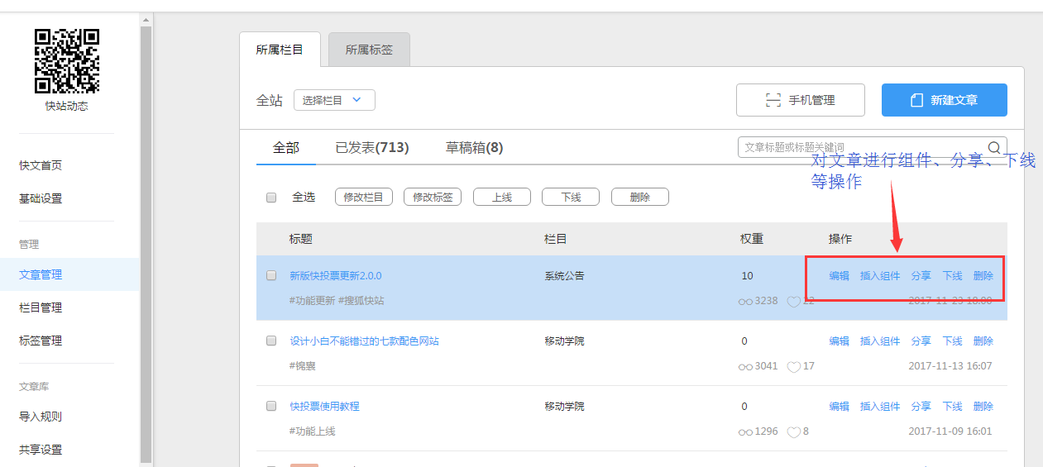The image size is (1043, 467).
Task: Click 下线 bulk action button
Action: click(x=571, y=198)
